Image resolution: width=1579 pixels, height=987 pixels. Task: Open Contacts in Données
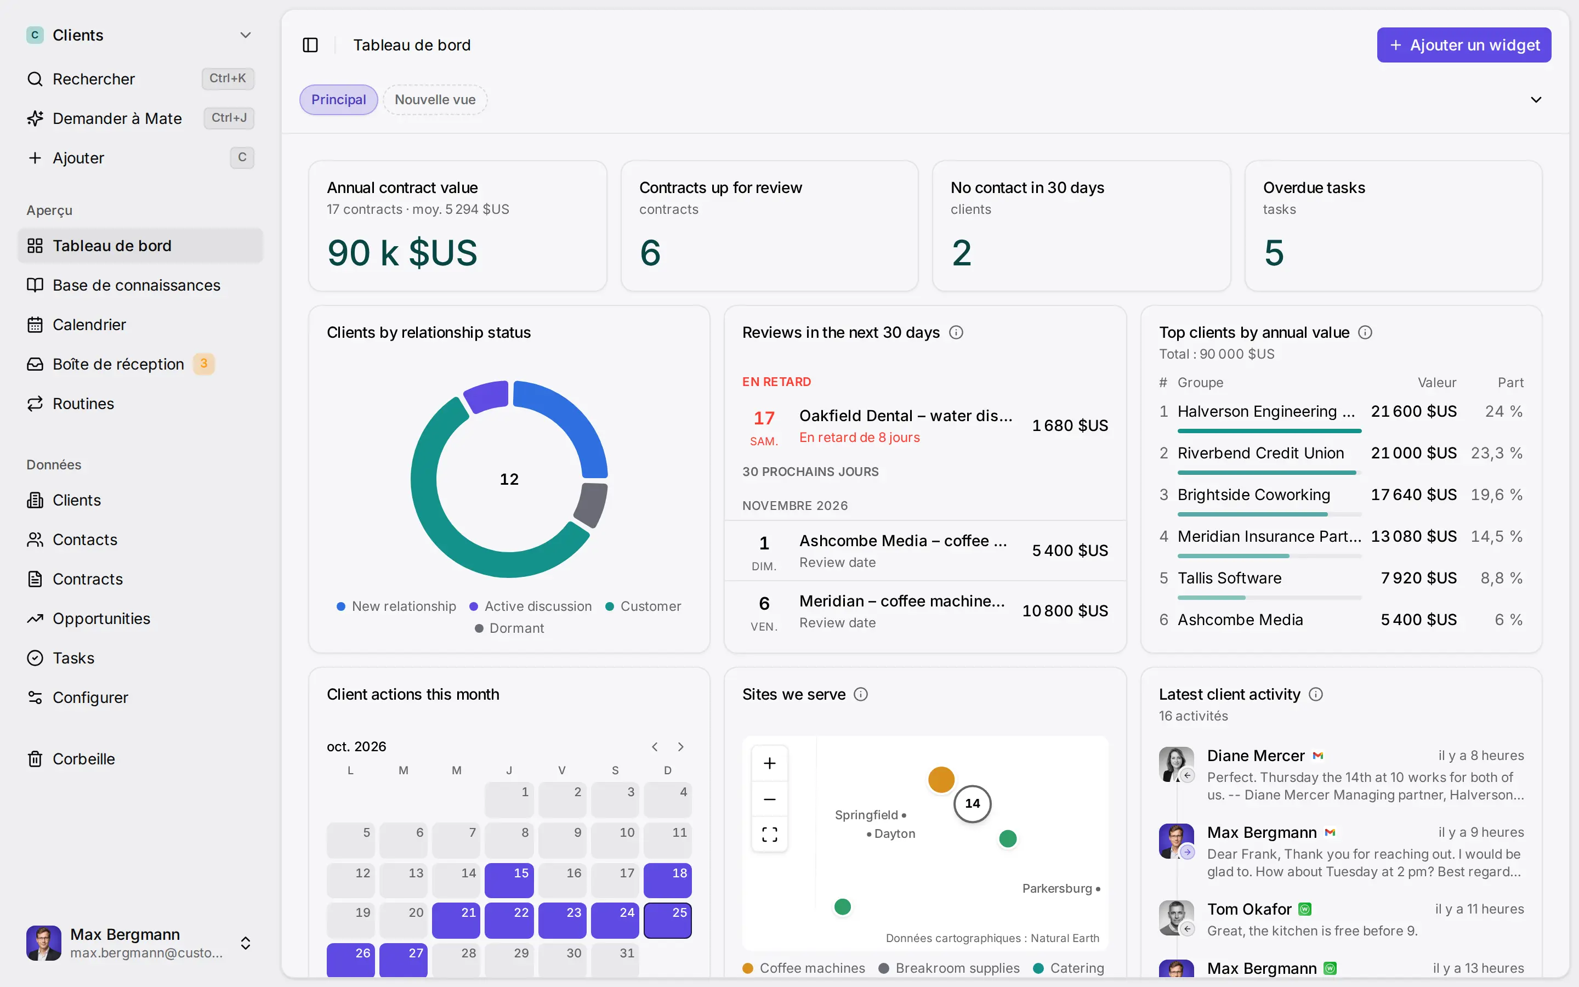140,540
